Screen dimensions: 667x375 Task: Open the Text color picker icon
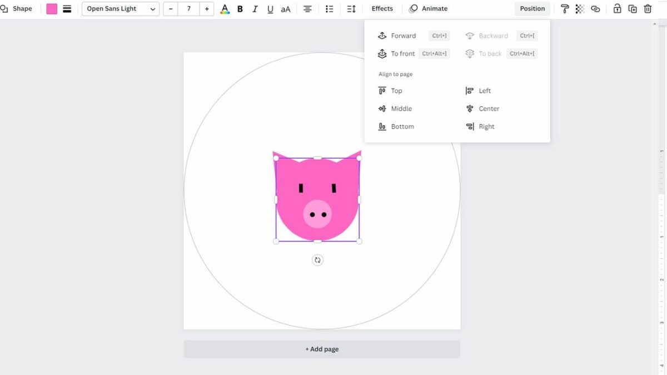225,8
